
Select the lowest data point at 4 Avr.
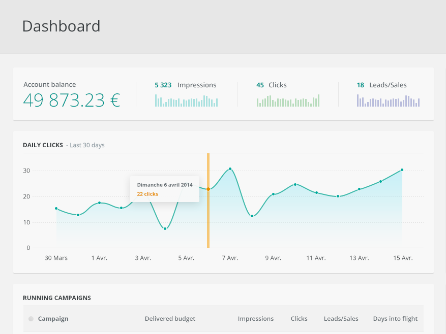point(165,228)
